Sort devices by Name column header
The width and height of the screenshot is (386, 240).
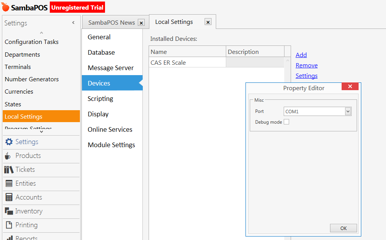click(x=187, y=52)
